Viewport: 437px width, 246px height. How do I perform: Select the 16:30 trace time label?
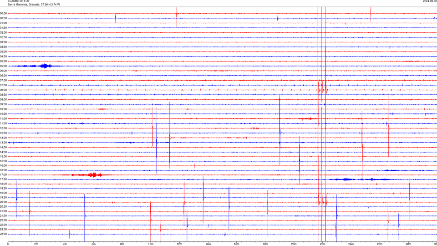tap(4, 170)
